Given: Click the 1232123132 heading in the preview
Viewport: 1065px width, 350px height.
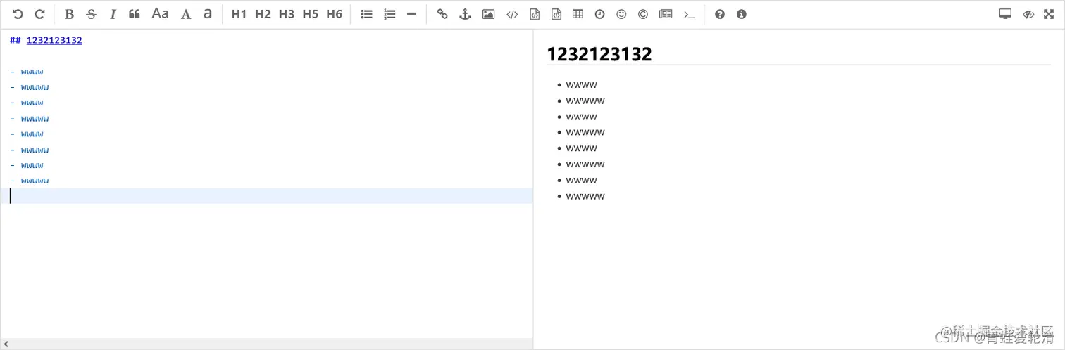Looking at the screenshot, I should [x=599, y=53].
